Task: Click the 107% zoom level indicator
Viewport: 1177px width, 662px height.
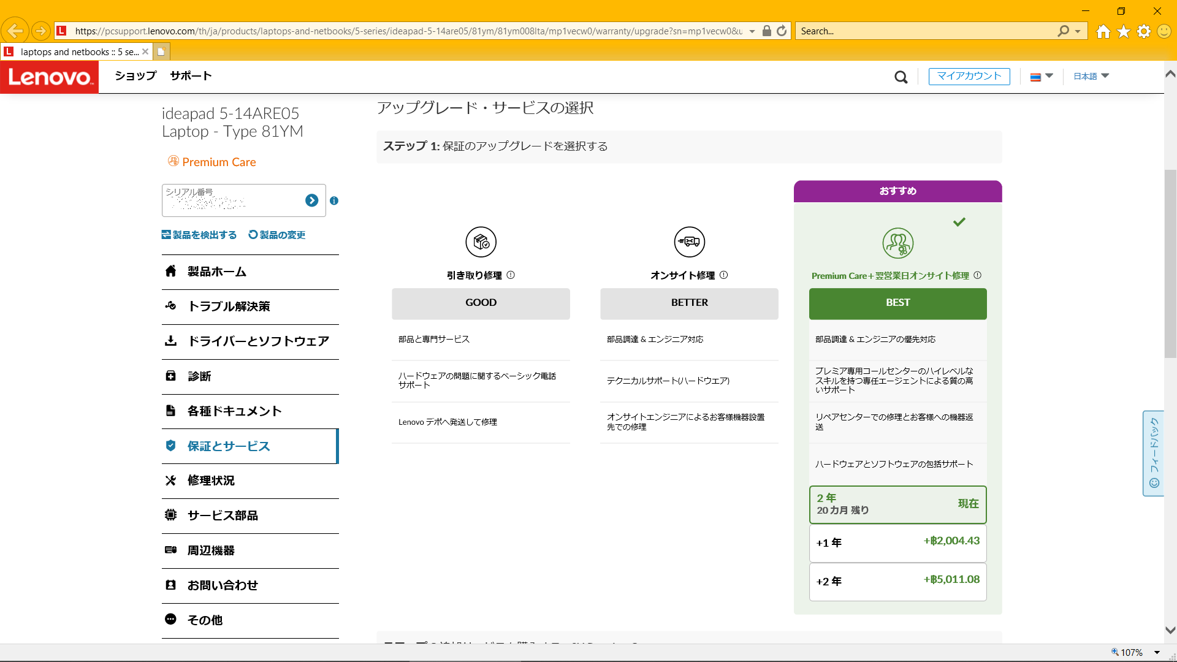Action: click(x=1128, y=653)
